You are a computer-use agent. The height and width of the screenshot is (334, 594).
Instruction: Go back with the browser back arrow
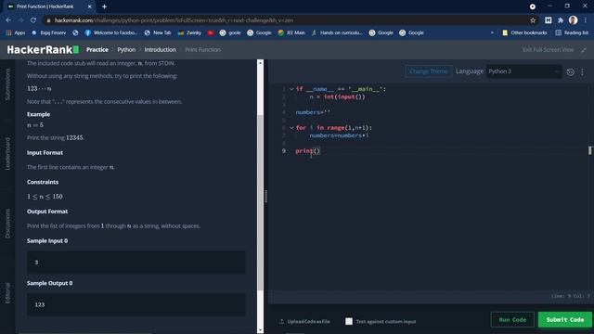tap(8, 20)
